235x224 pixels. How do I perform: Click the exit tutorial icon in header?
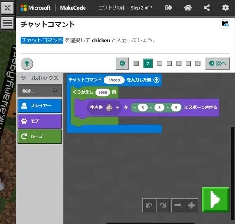pos(168,8)
